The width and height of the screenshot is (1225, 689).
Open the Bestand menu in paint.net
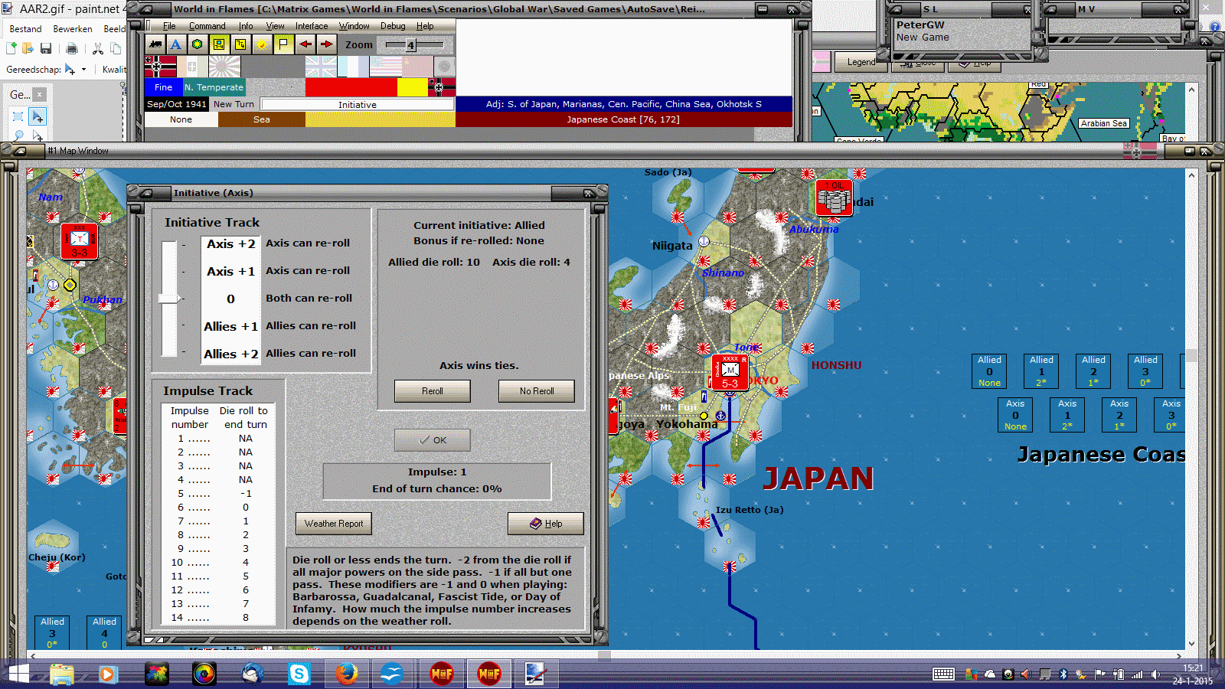point(25,29)
